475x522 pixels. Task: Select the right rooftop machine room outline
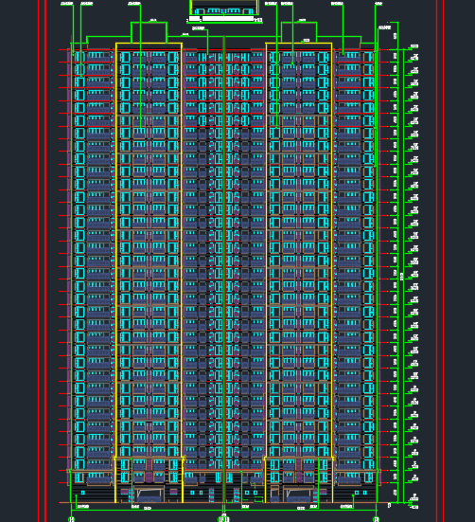(x=299, y=32)
